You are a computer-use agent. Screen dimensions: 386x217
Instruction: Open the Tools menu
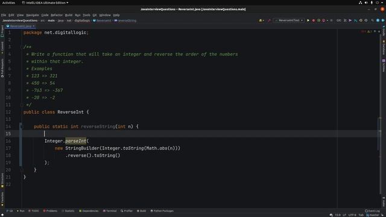(x=86, y=15)
